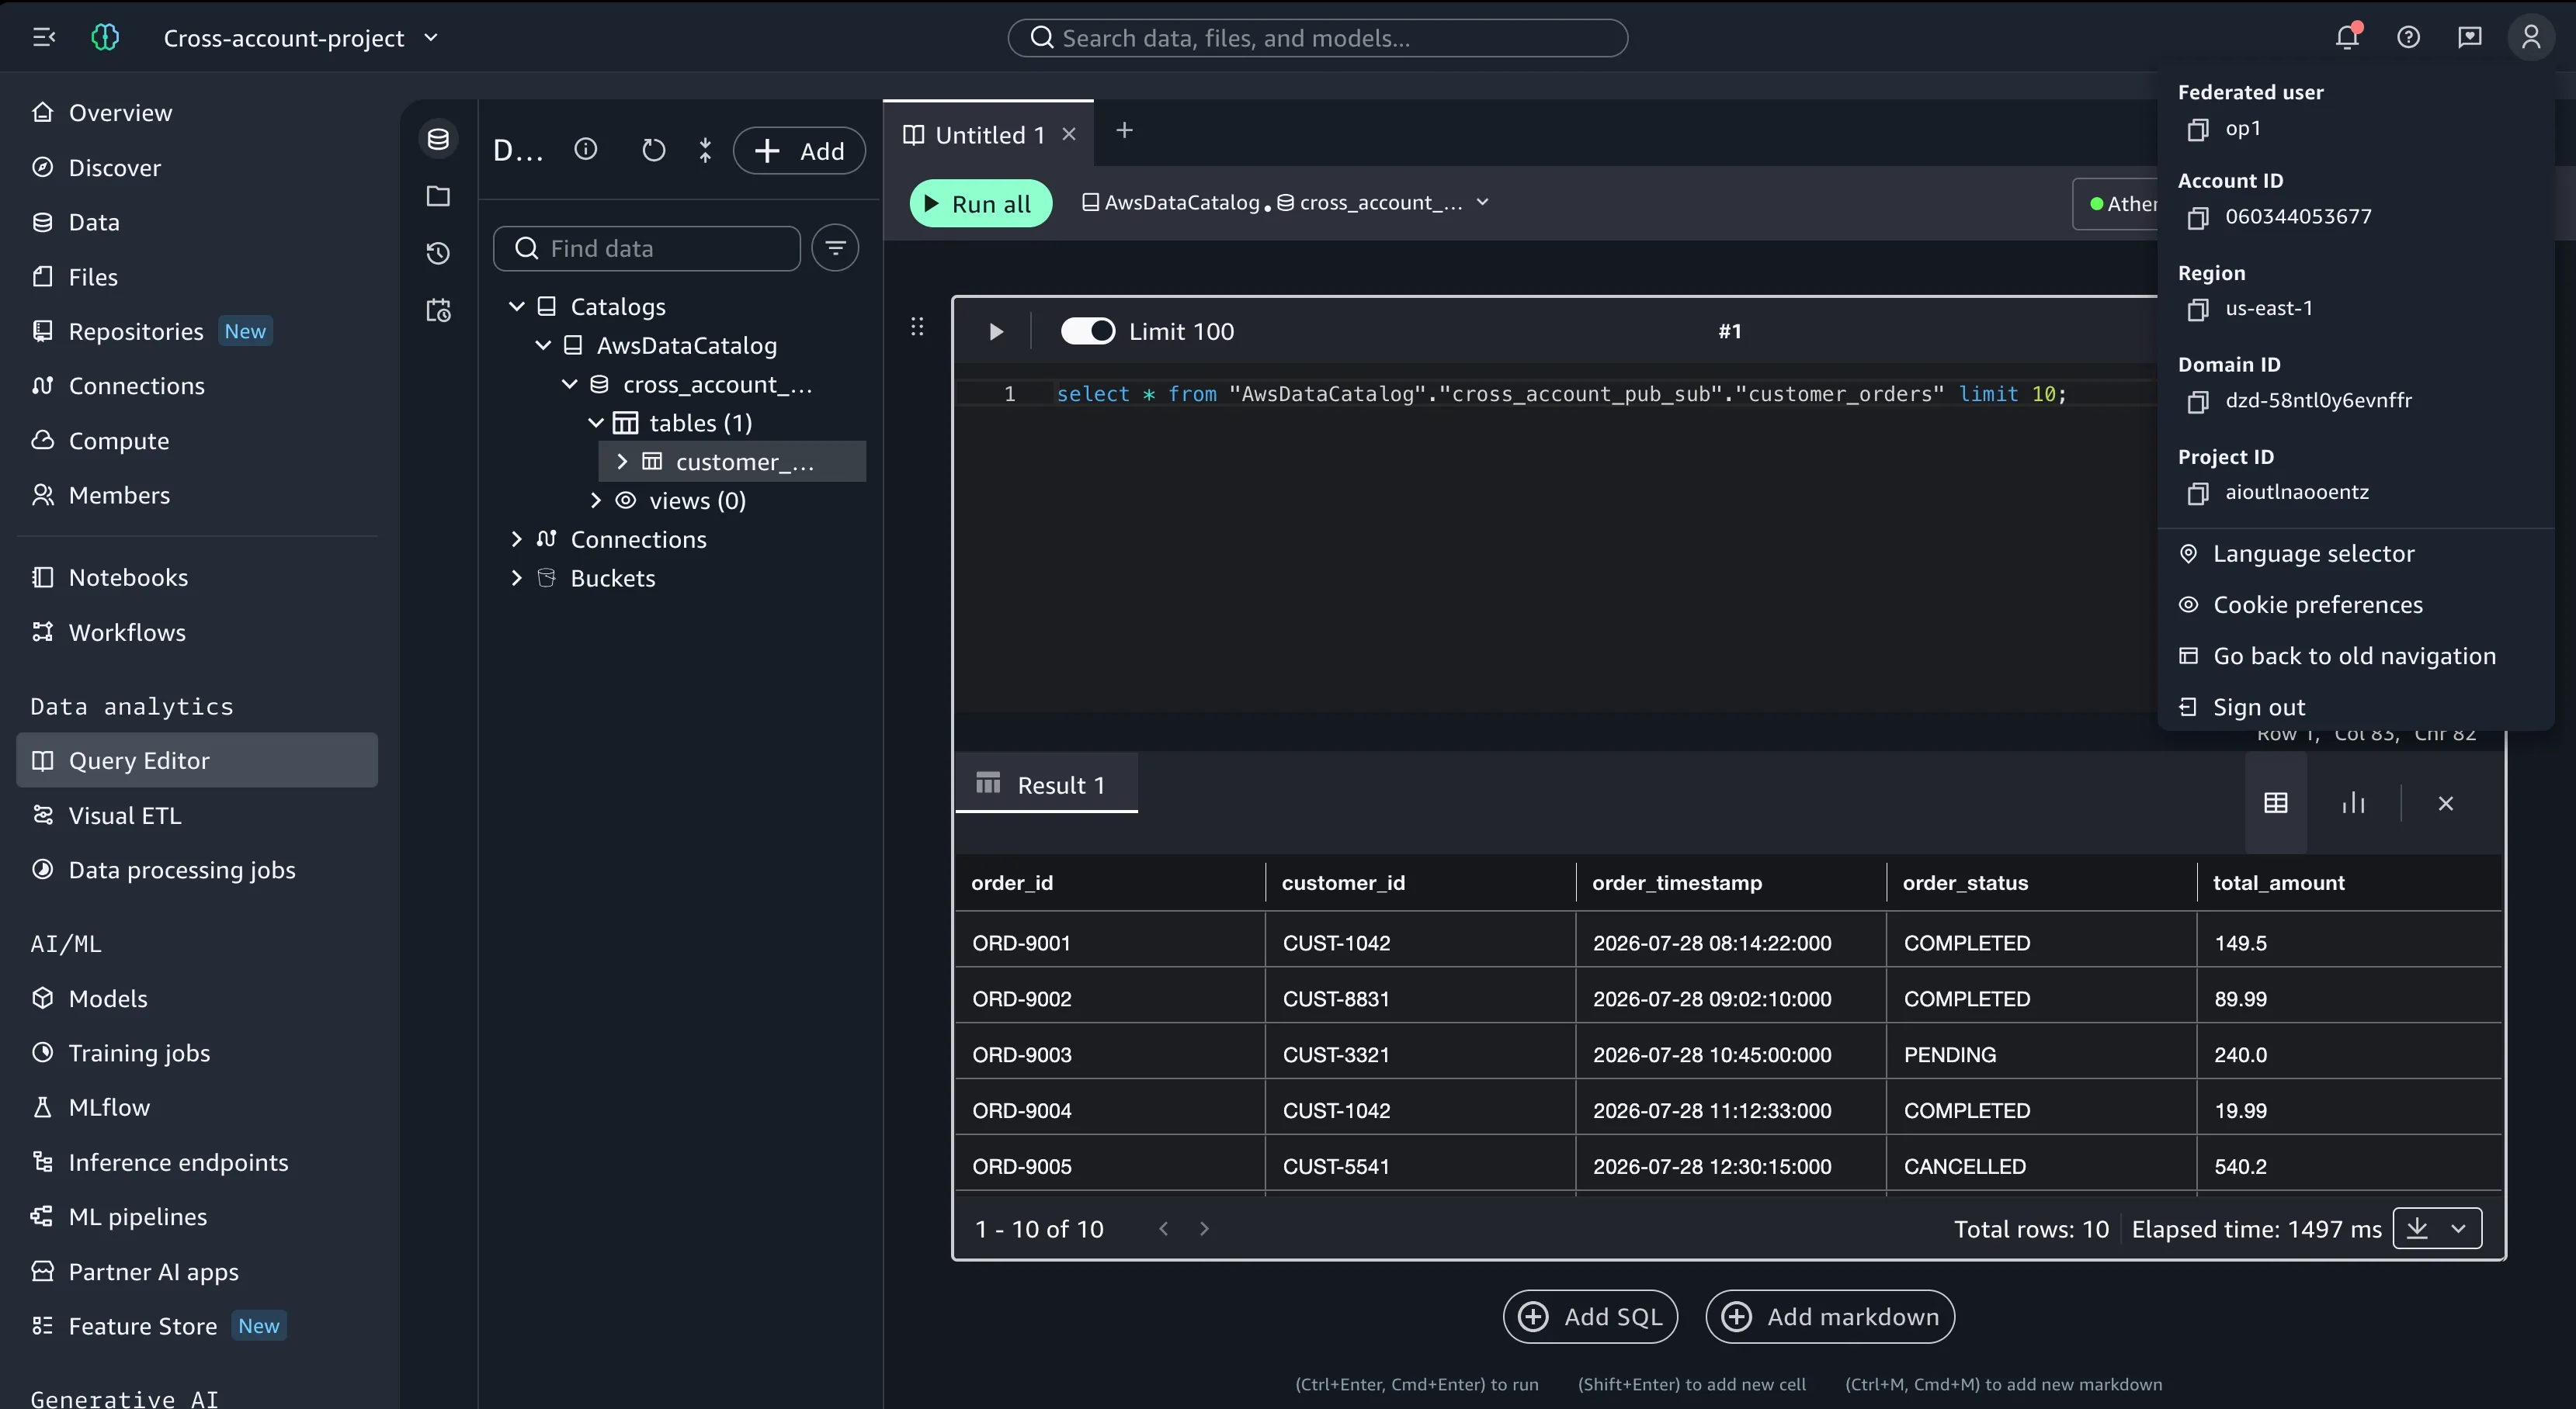Download the query results

[2417, 1229]
